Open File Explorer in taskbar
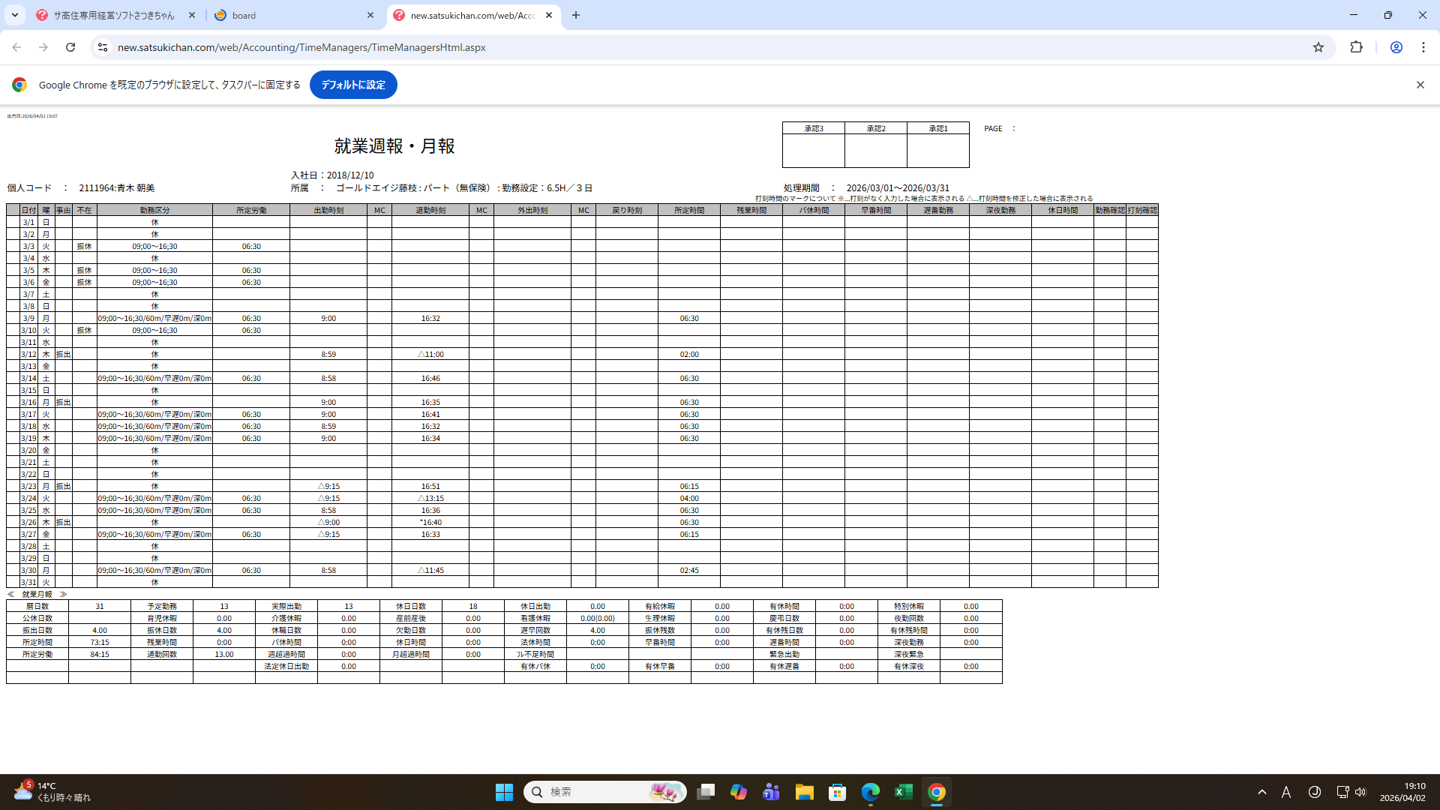Image resolution: width=1440 pixels, height=810 pixels. click(804, 792)
